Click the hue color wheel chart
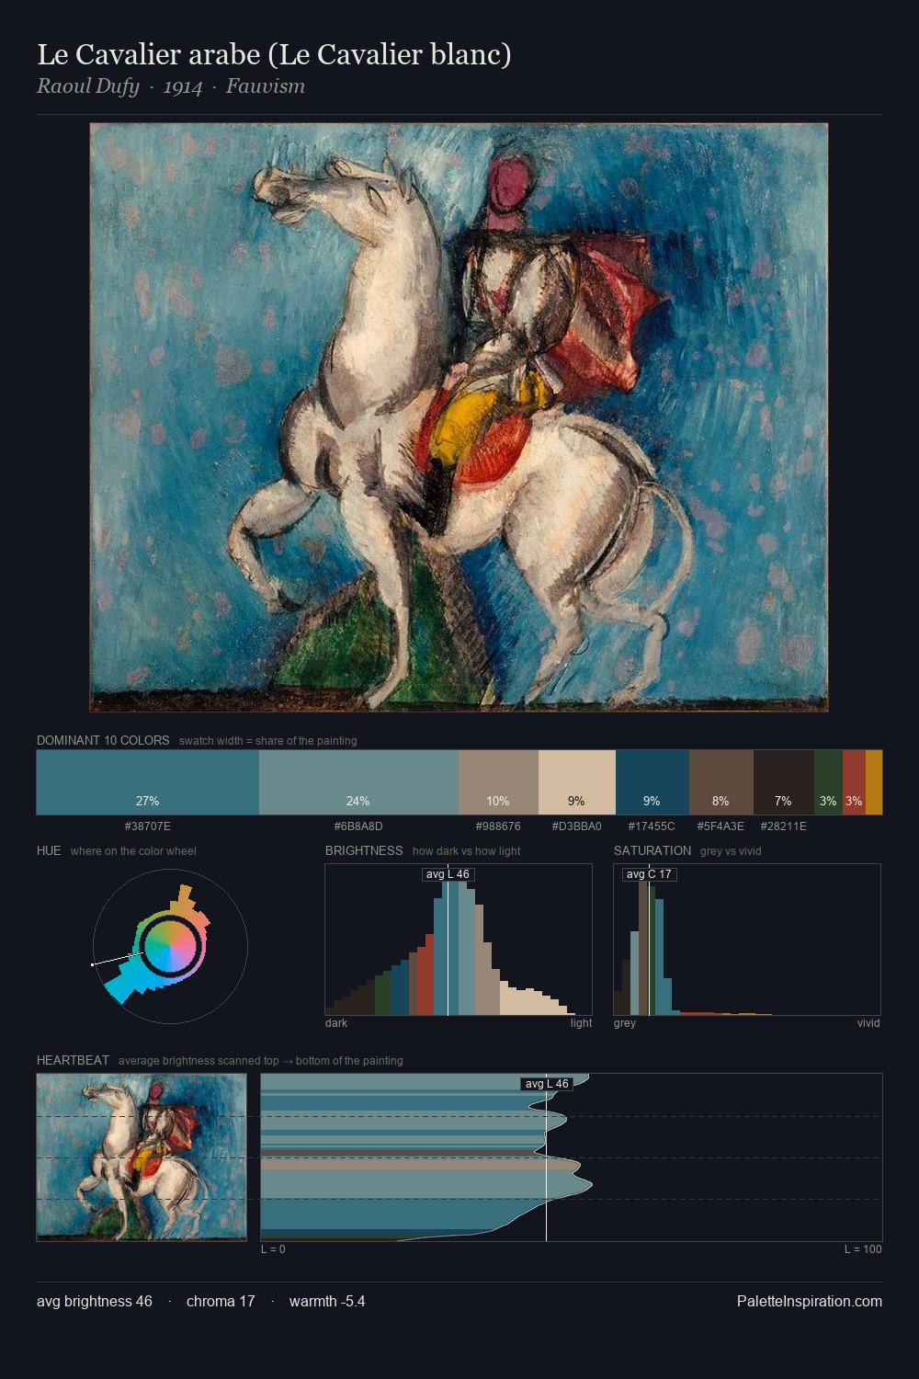The height and width of the screenshot is (1379, 919). [x=170, y=947]
